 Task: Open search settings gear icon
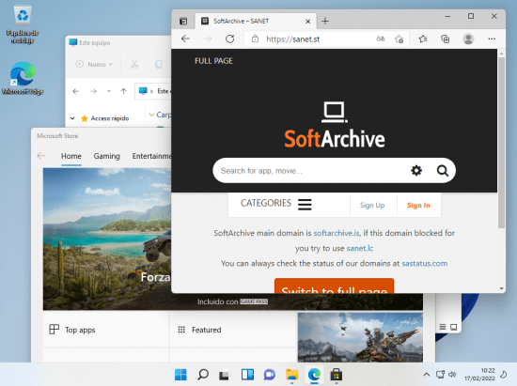tap(416, 171)
